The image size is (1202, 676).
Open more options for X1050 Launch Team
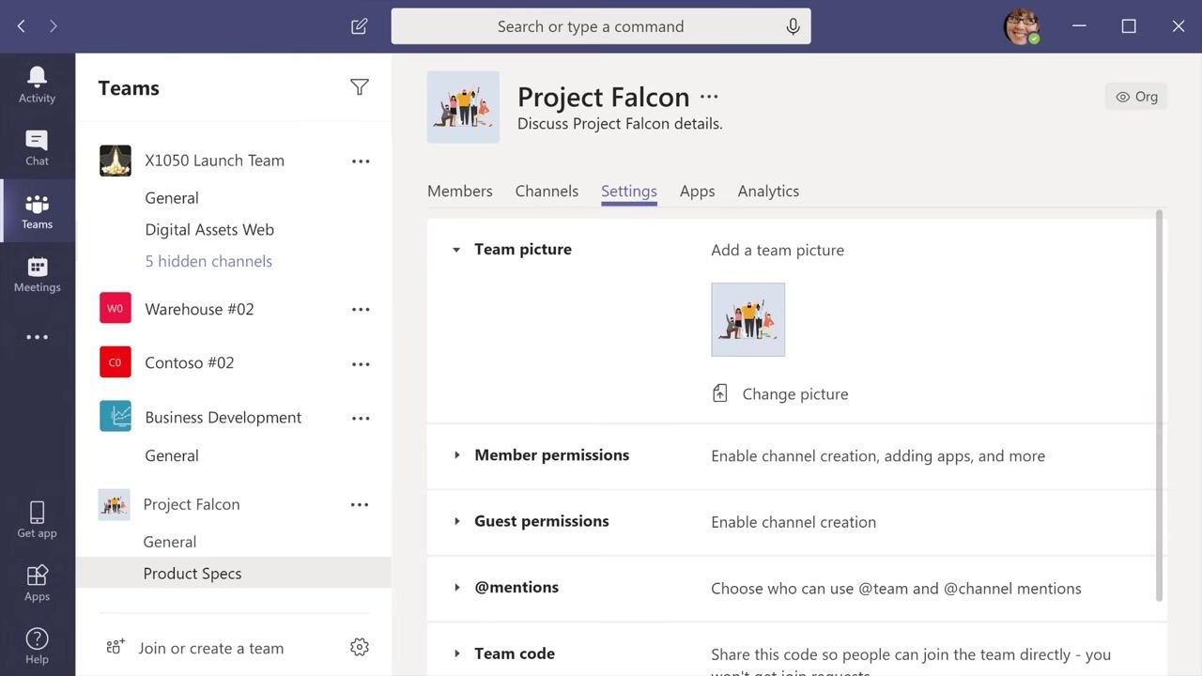[361, 161]
